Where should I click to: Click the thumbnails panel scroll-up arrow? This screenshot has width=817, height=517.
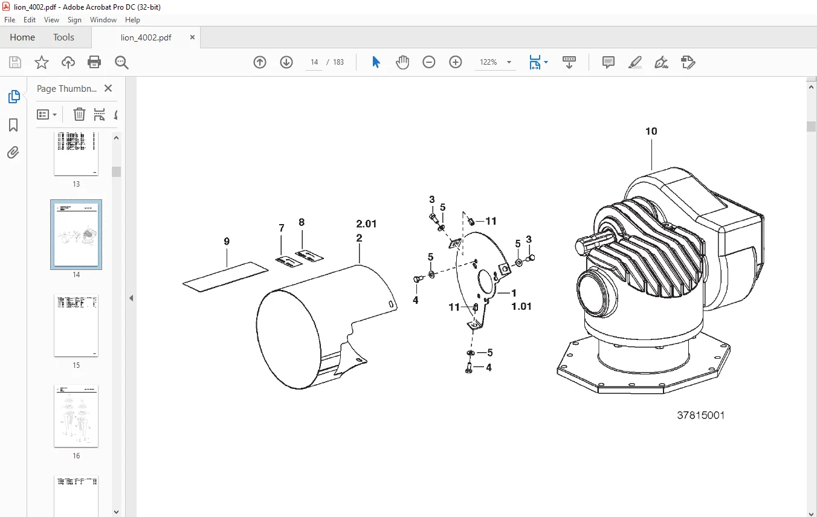tap(117, 137)
